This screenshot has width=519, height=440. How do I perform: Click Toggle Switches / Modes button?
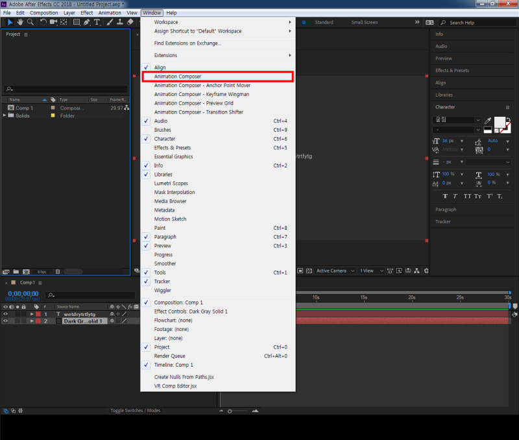pyautogui.click(x=135, y=411)
